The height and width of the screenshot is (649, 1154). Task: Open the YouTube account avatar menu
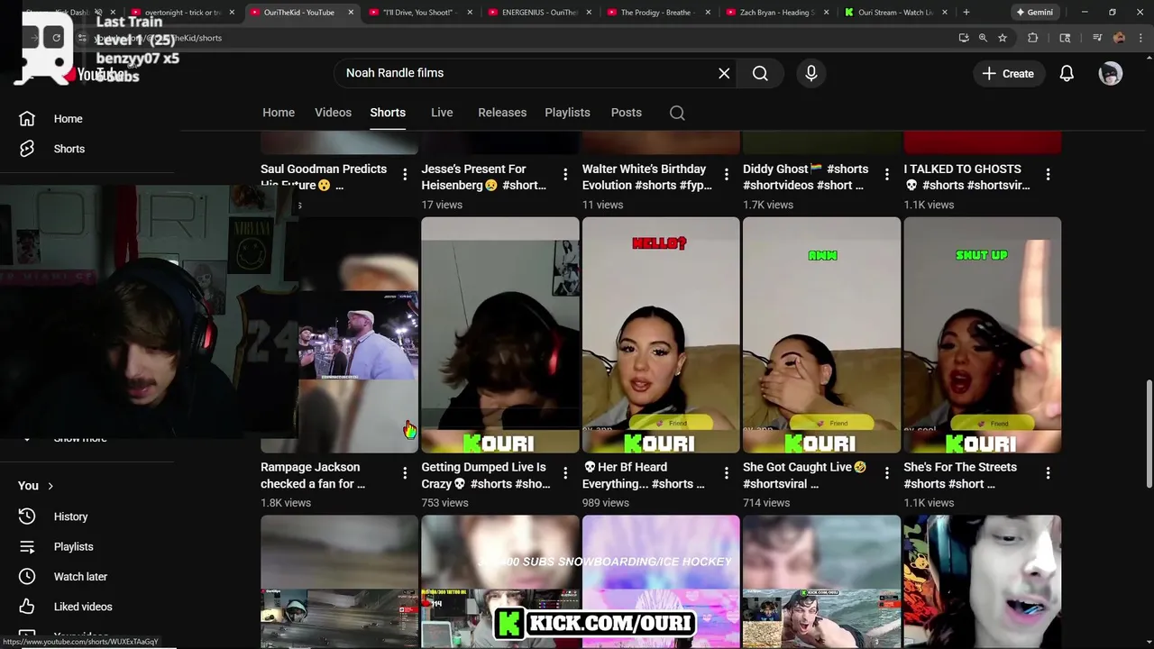coord(1110,73)
